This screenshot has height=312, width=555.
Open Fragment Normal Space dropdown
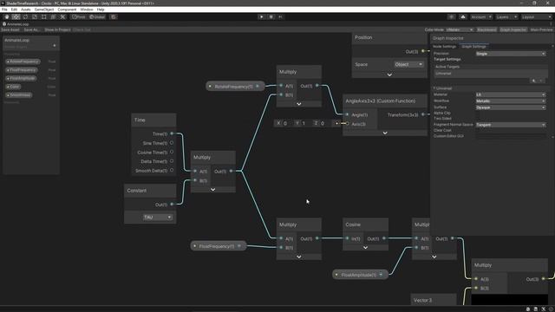[x=511, y=125]
